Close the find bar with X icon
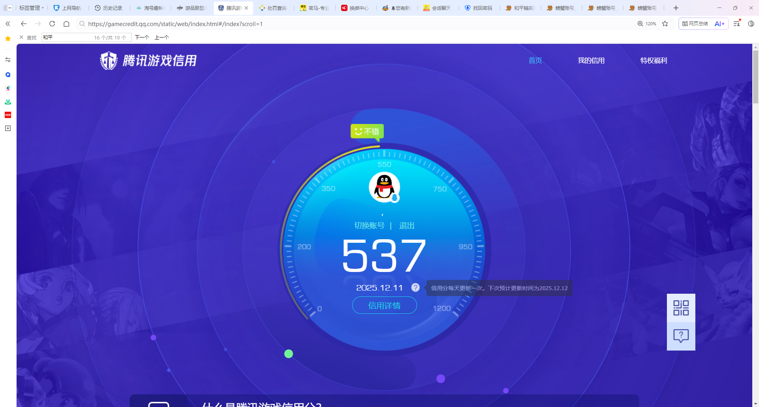This screenshot has height=407, width=759. (x=21, y=38)
